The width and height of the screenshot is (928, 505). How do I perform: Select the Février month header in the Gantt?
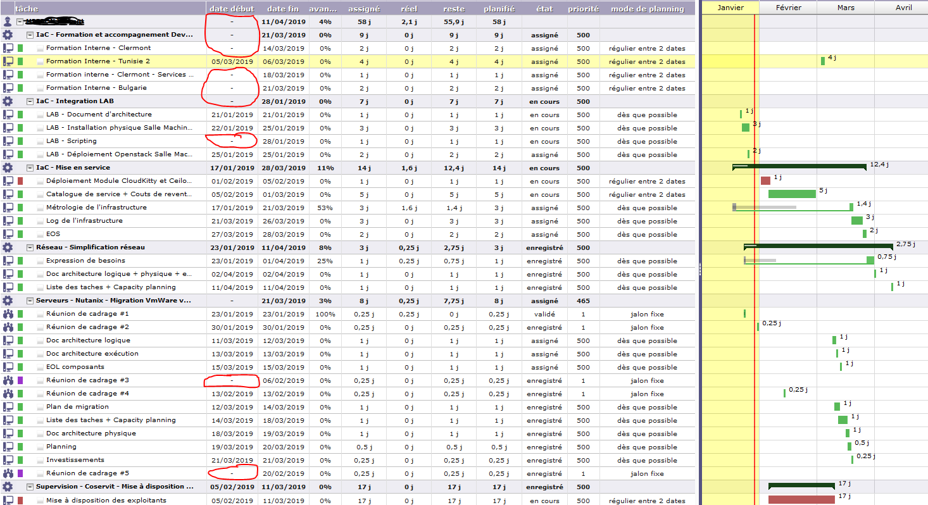[788, 8]
